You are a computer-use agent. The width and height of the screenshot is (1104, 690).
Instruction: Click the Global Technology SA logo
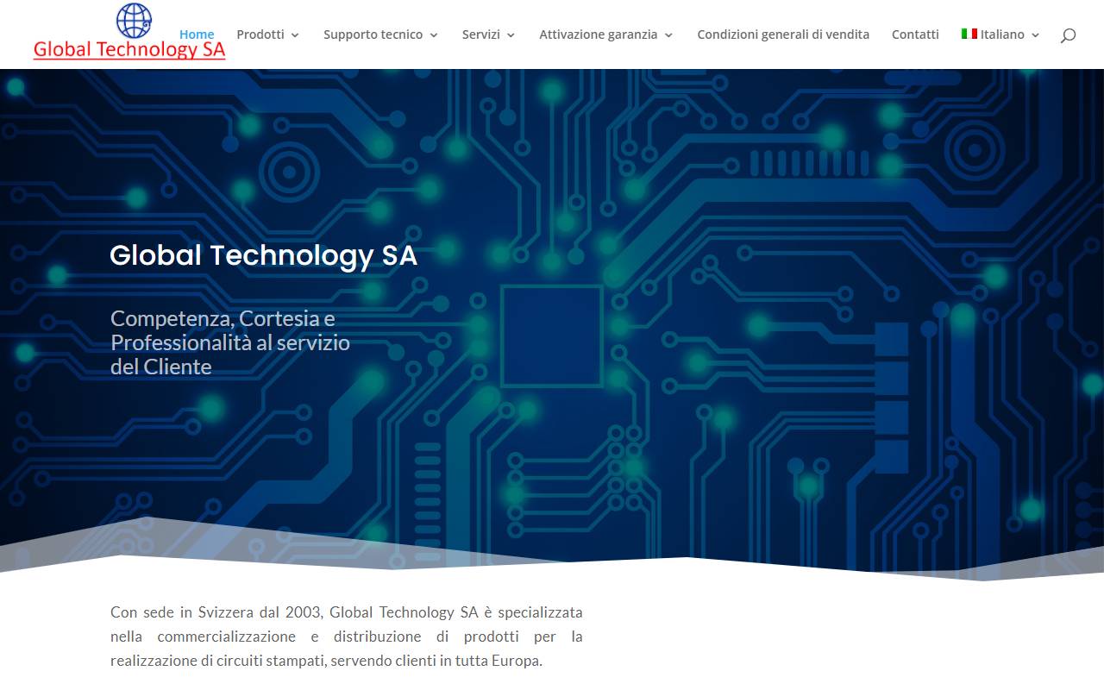129,32
